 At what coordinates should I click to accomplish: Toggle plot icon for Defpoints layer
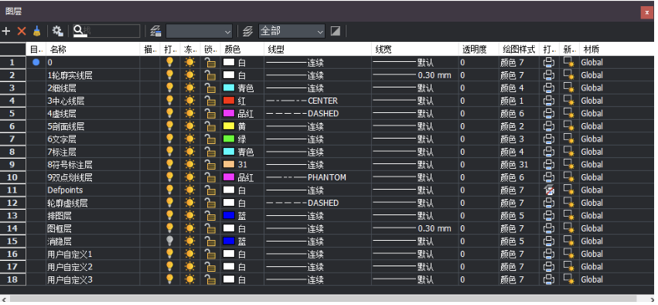tap(549, 190)
